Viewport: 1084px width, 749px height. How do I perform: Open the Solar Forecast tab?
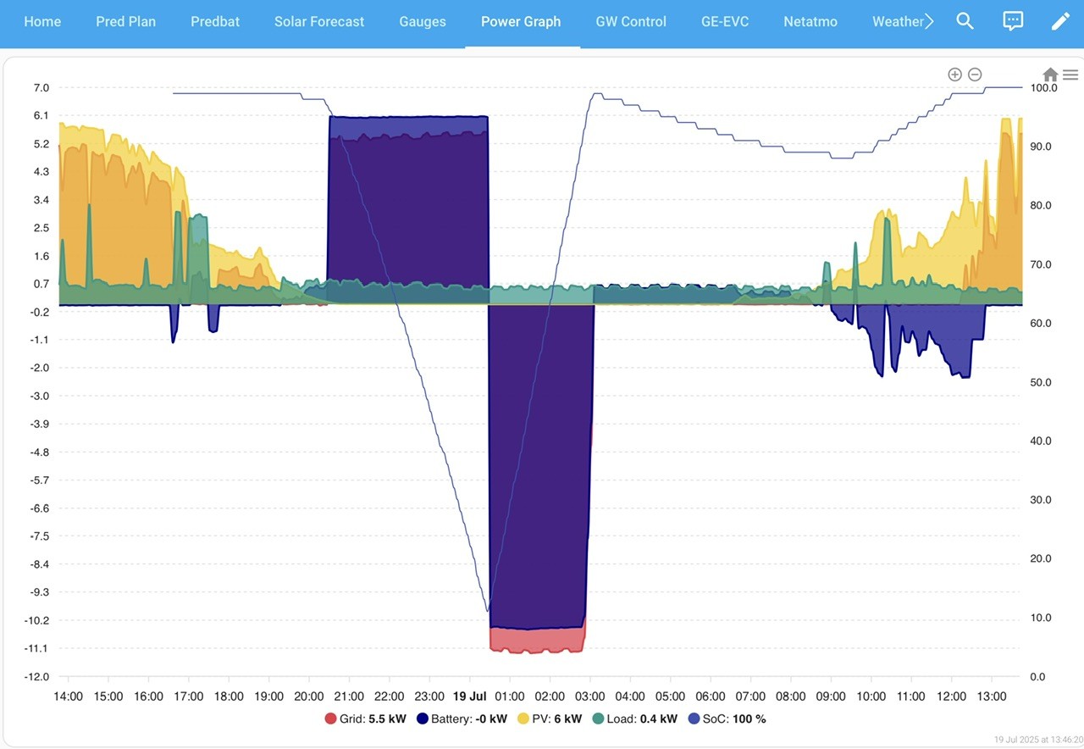pos(319,21)
